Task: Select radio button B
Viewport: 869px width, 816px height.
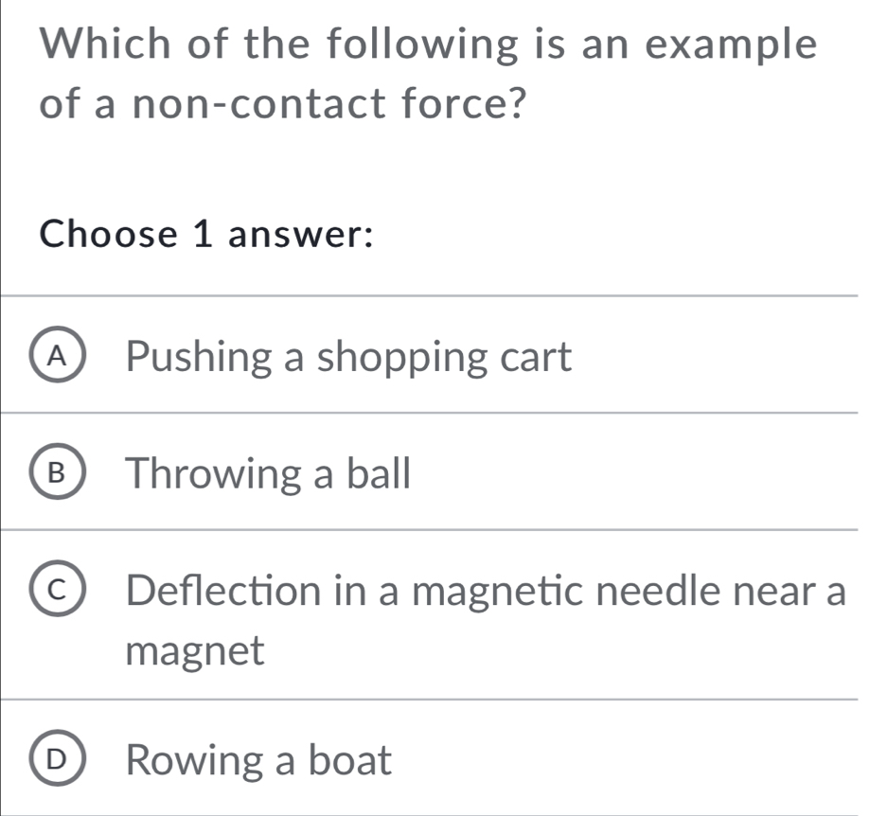Action: (60, 473)
